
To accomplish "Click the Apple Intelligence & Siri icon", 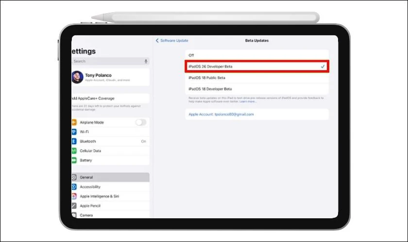I will click(x=74, y=197).
